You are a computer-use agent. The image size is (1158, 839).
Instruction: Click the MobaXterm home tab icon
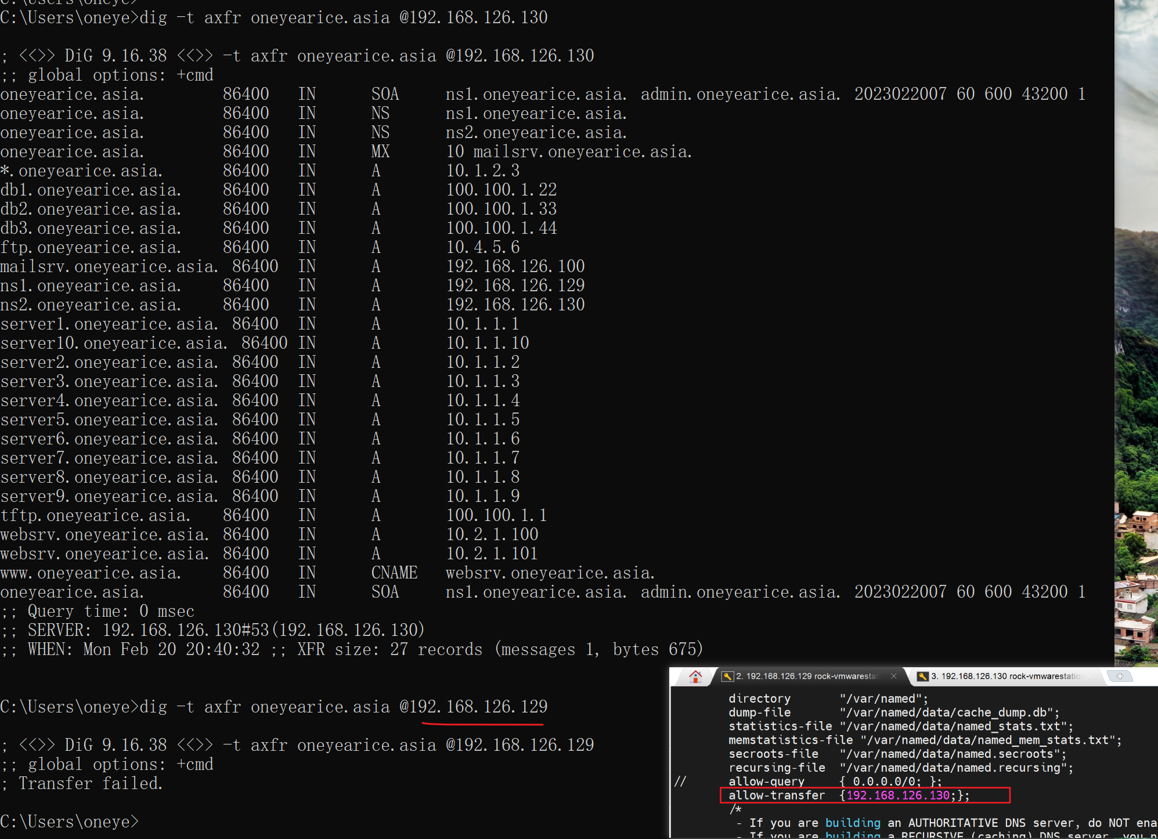click(695, 677)
